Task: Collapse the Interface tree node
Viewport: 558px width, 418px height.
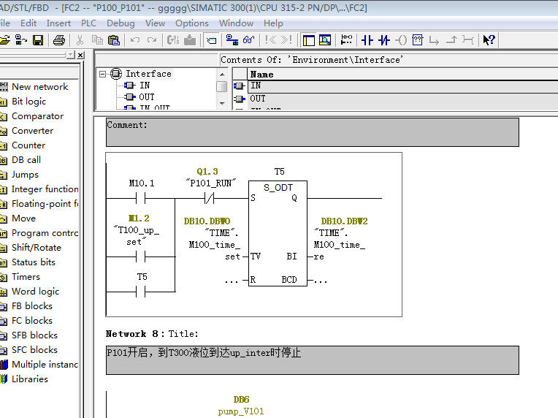Action: pyautogui.click(x=103, y=74)
